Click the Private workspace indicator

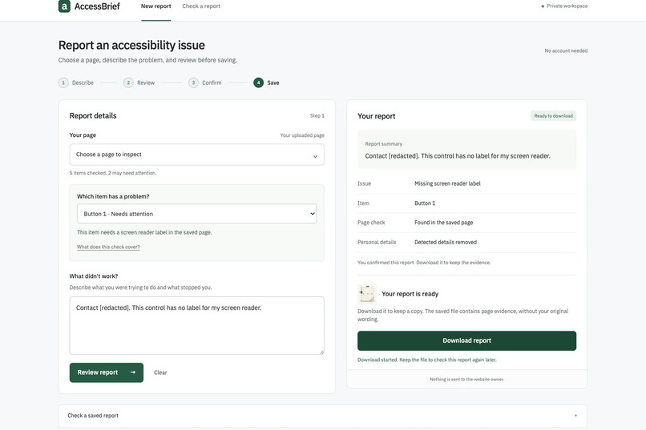click(x=564, y=6)
